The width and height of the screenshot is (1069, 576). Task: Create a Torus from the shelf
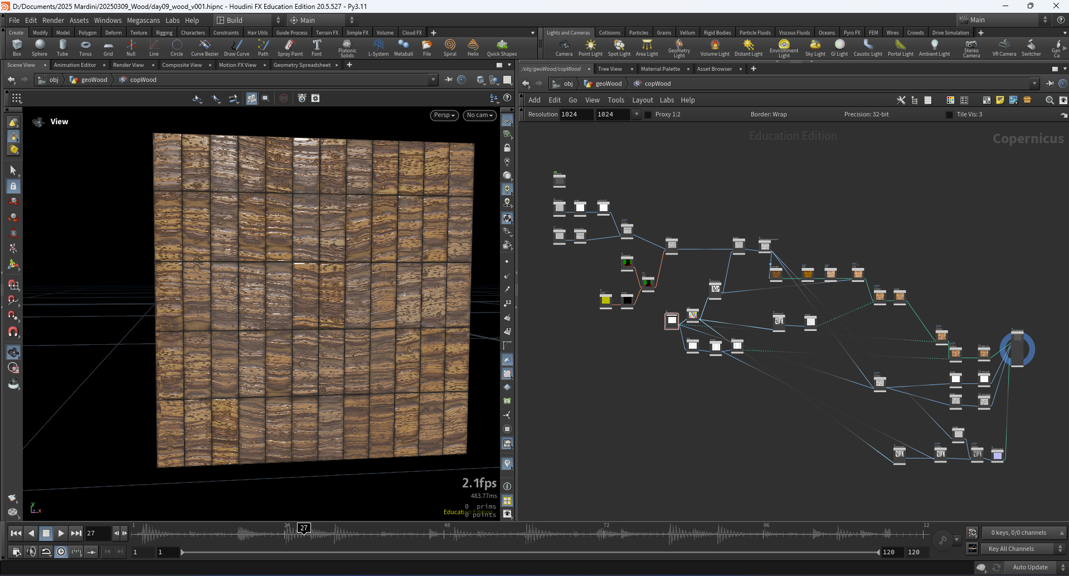pyautogui.click(x=85, y=48)
